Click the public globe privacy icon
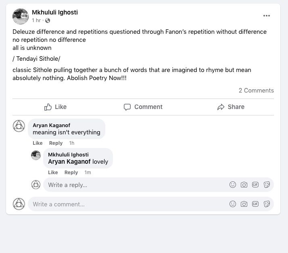Image resolution: width=288 pixels, height=253 pixels. [48, 21]
